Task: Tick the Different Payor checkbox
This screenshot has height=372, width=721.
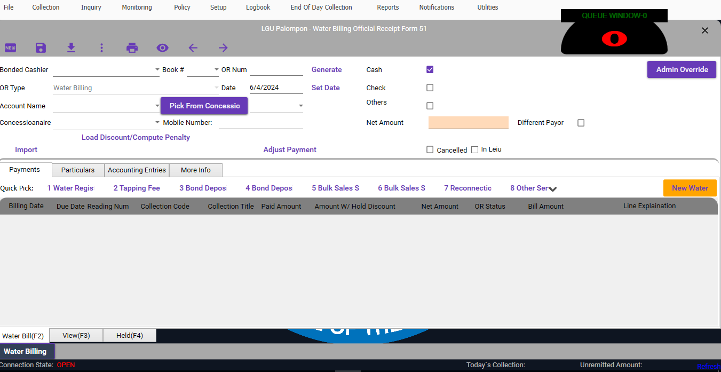Action: (x=581, y=123)
